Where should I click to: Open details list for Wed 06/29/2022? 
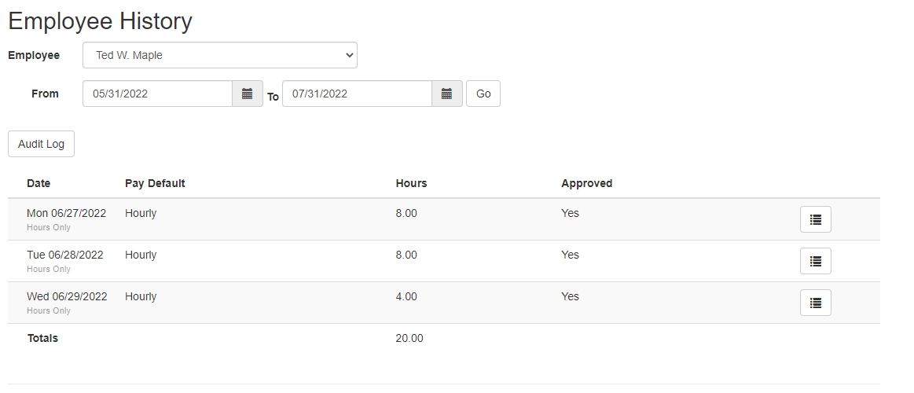point(815,303)
